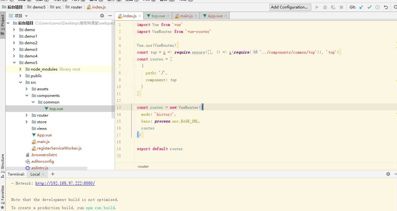Click the Git update project arrow
This screenshot has height=211, width=397.
pyautogui.click(x=361, y=7)
